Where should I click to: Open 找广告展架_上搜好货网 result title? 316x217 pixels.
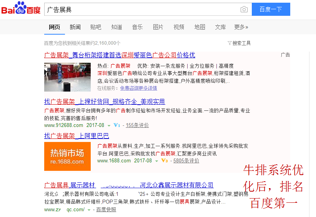coord(105,102)
